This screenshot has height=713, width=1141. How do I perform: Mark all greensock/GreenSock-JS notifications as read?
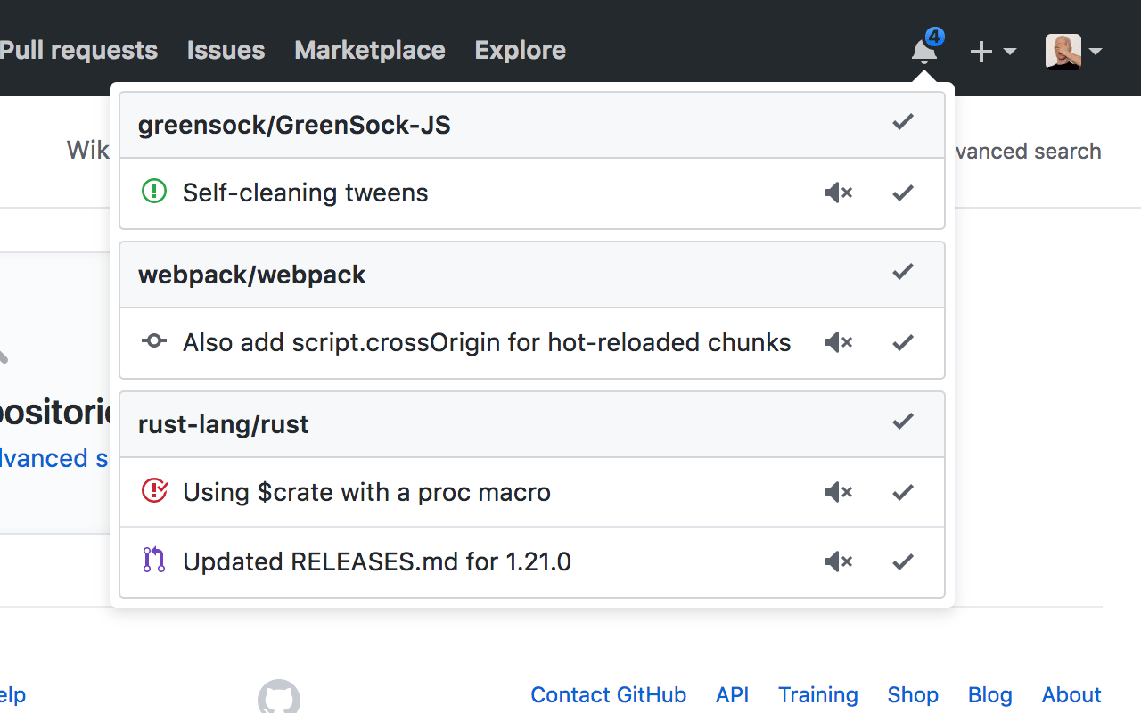coord(903,123)
